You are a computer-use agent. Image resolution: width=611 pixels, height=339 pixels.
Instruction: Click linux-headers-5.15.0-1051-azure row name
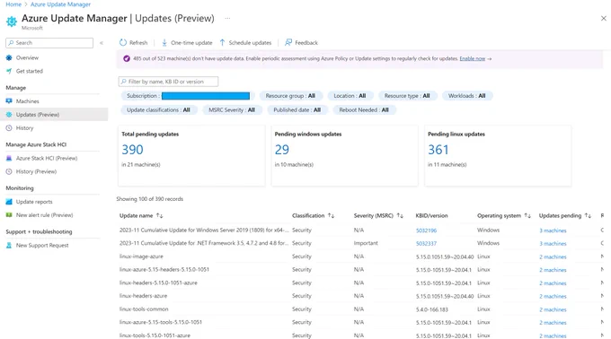pyautogui.click(x=158, y=282)
